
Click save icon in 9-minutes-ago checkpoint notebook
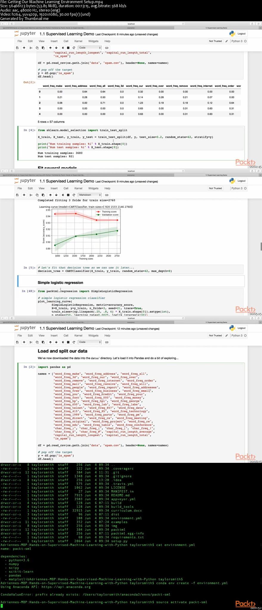click(17, 195)
